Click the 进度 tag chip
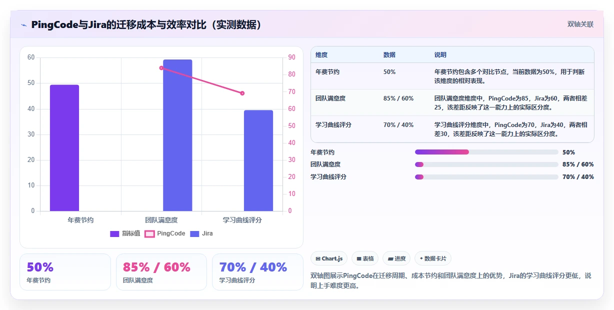 click(x=396, y=258)
